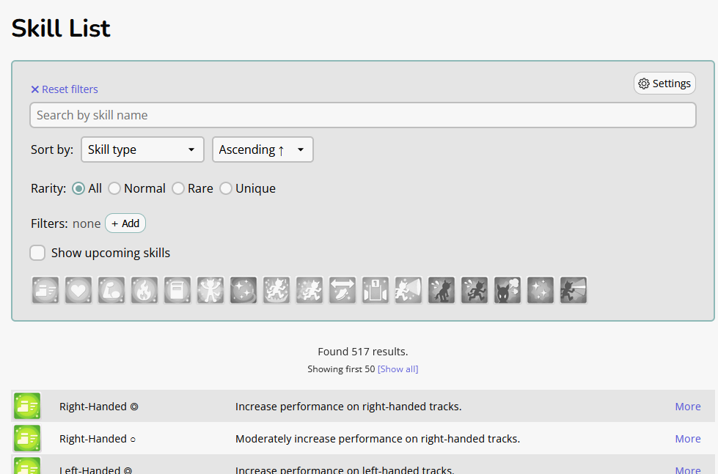Click 'Moderately increase performance on right-handed tracks.' text

(378, 439)
